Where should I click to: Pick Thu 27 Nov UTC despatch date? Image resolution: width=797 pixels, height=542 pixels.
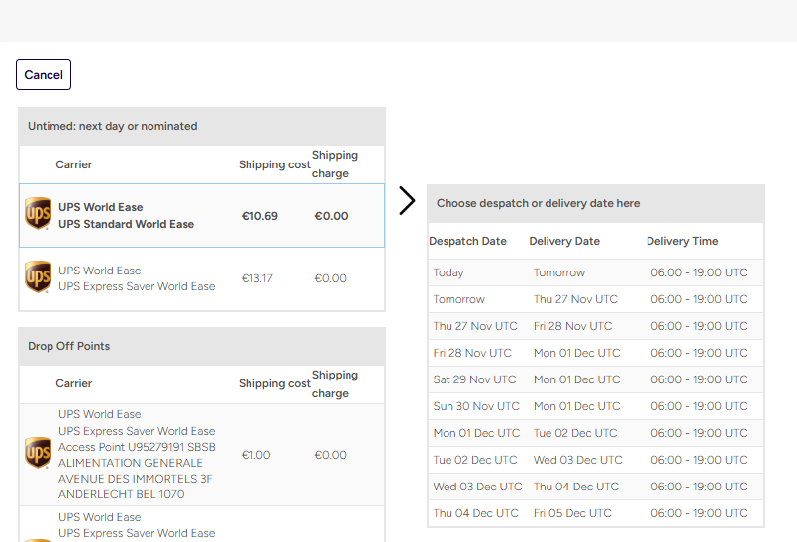pyautogui.click(x=475, y=326)
